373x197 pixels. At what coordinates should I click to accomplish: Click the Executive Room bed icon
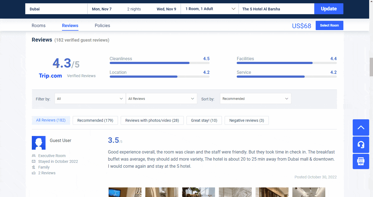click(34, 156)
